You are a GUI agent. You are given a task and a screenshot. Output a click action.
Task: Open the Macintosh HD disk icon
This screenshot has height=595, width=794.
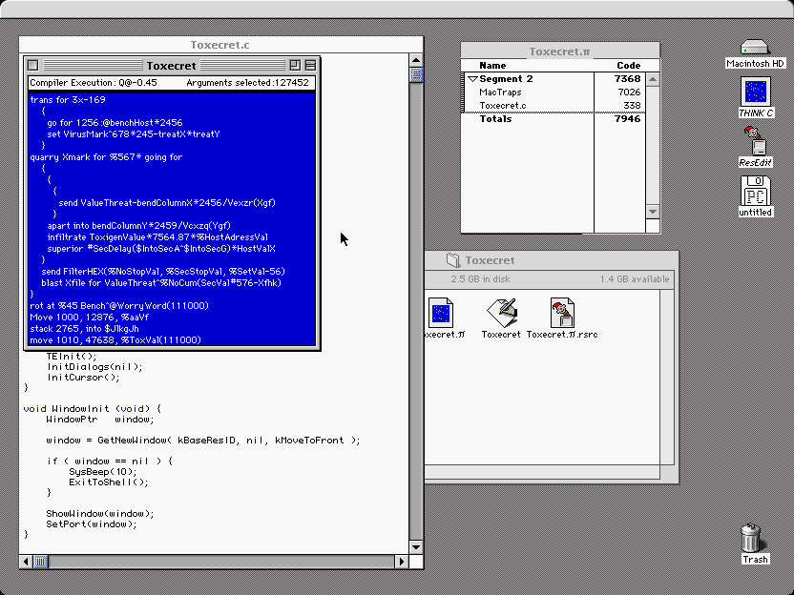point(755,48)
